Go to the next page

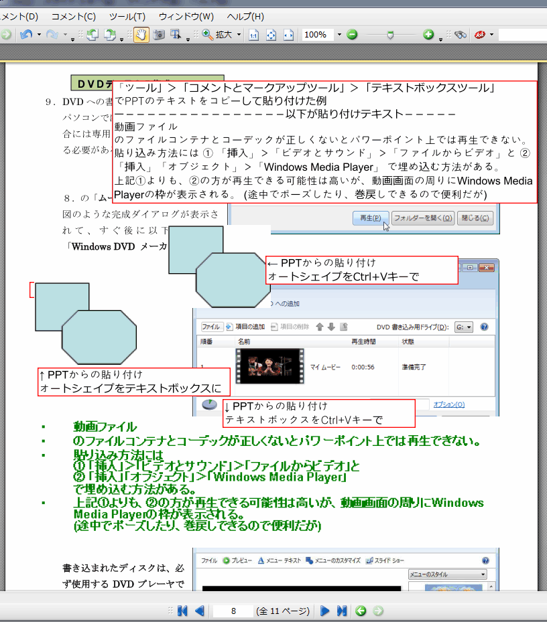tap(324, 611)
